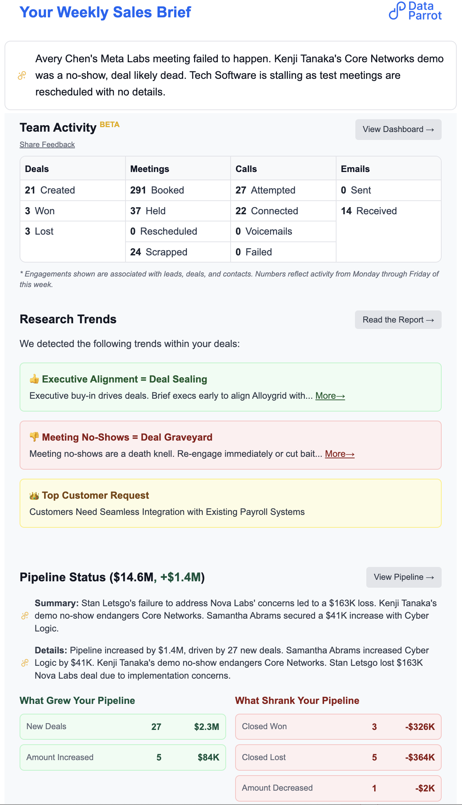
Task: Click the parrot icon beside Pipeline Summary
Action: (25, 616)
